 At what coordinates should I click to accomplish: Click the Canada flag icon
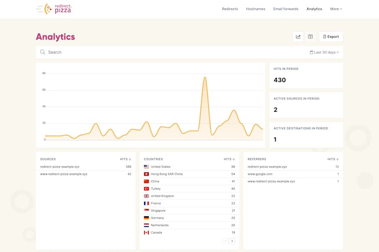[146, 233]
